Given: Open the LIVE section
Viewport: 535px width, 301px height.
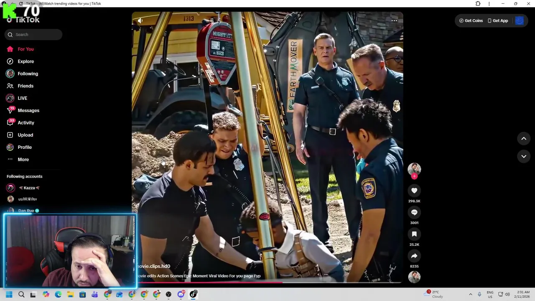Looking at the screenshot, I should coord(17,98).
